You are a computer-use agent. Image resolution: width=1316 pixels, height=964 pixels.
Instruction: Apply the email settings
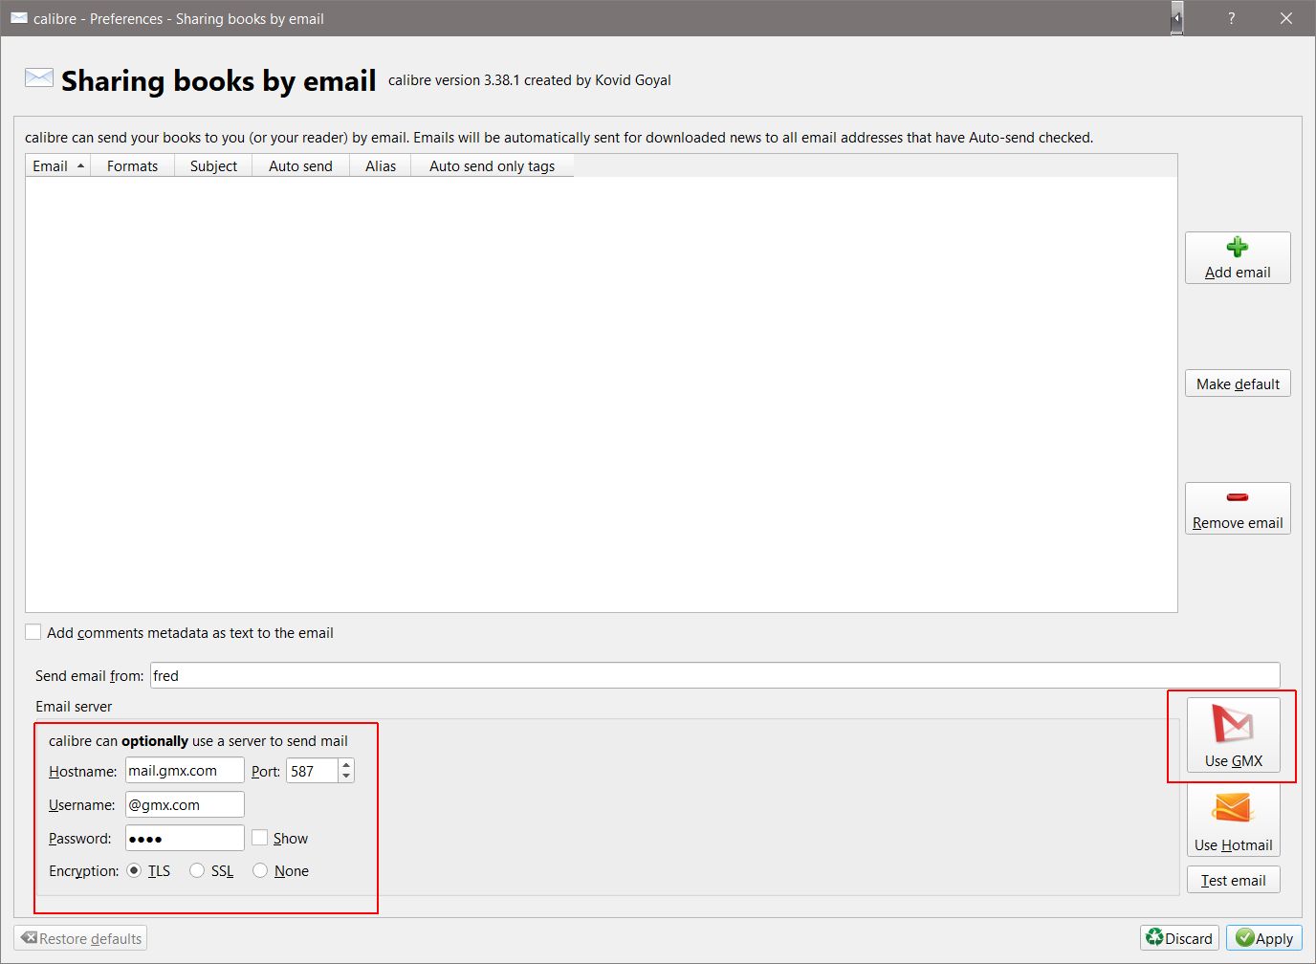[x=1264, y=938]
